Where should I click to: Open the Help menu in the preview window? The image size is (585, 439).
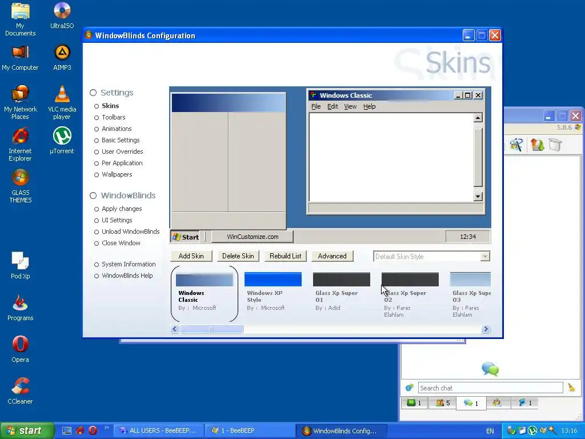point(370,107)
